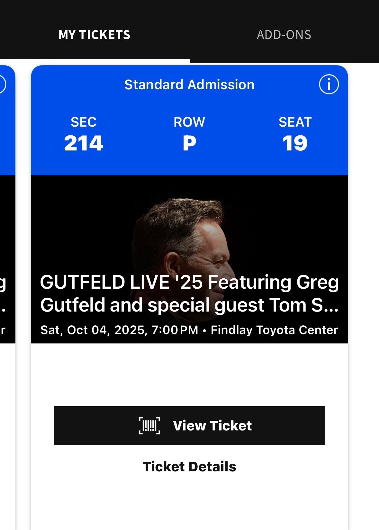Select the MY TICKETS tab
379x530 pixels.
click(95, 35)
